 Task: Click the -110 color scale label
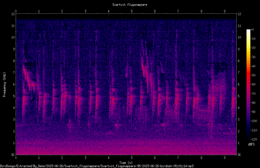coord(254,130)
